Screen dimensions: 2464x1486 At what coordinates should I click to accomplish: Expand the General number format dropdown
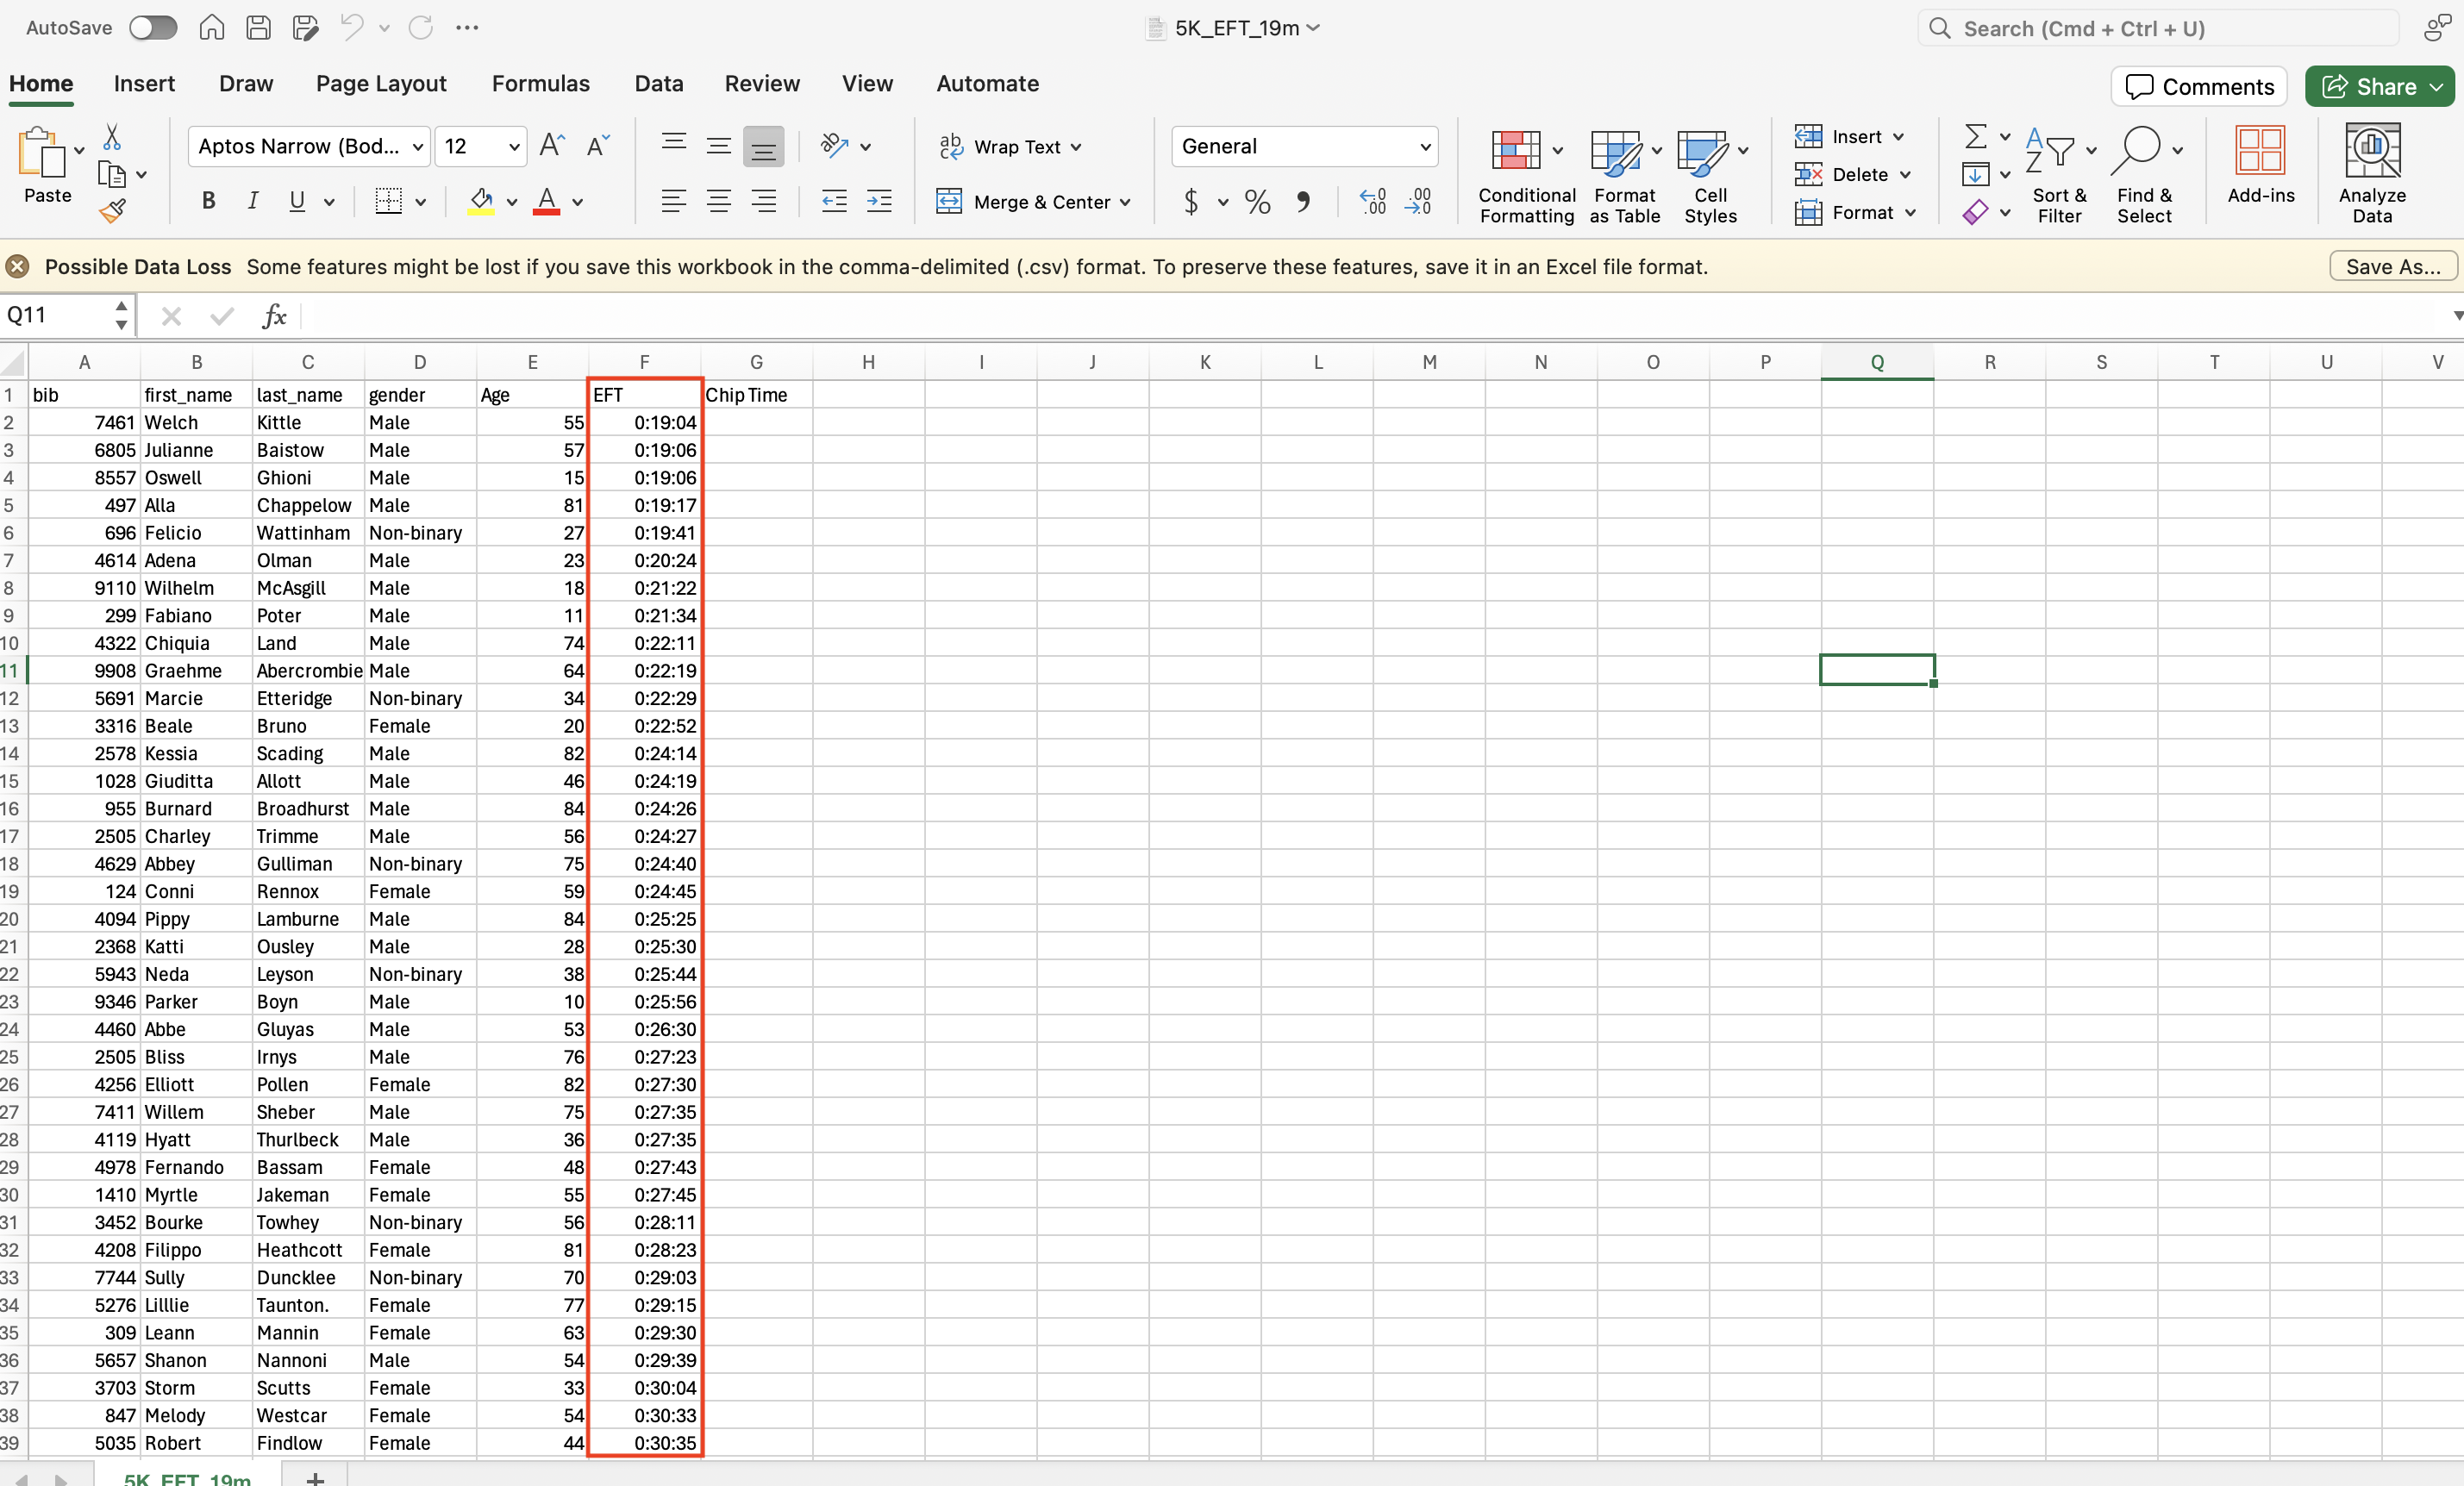pyautogui.click(x=1425, y=147)
